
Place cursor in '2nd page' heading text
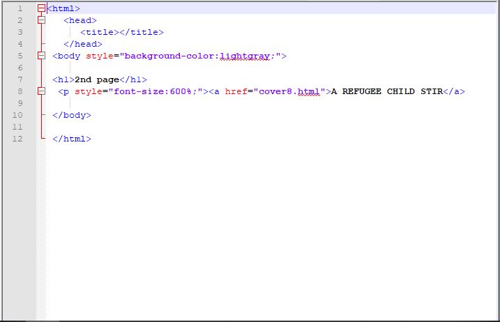pyautogui.click(x=97, y=79)
